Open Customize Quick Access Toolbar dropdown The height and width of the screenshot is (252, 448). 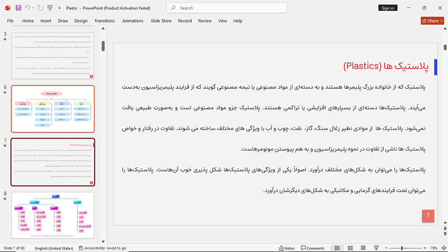[x=60, y=8]
